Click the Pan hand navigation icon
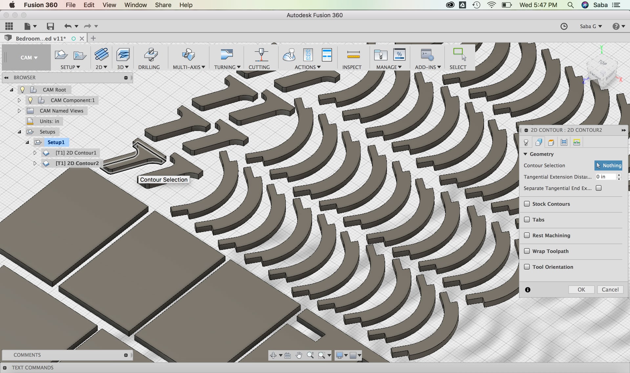 pyautogui.click(x=299, y=355)
